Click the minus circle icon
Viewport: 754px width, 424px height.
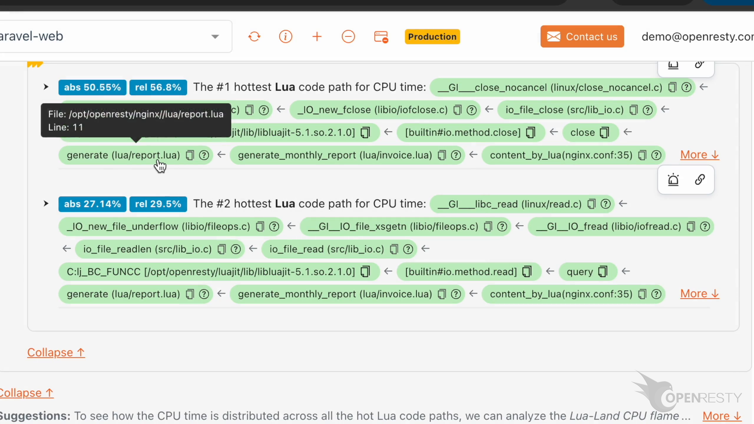(x=348, y=37)
